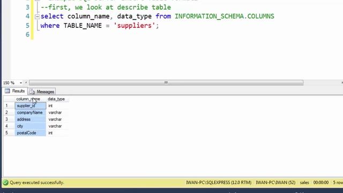Image resolution: width=343 pixels, height=193 pixels.
Task: Click the scrollbar left arrow
Action: click(x=26, y=83)
